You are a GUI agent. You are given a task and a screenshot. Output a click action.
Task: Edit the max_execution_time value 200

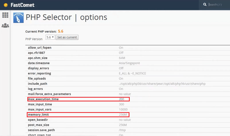(x=121, y=99)
